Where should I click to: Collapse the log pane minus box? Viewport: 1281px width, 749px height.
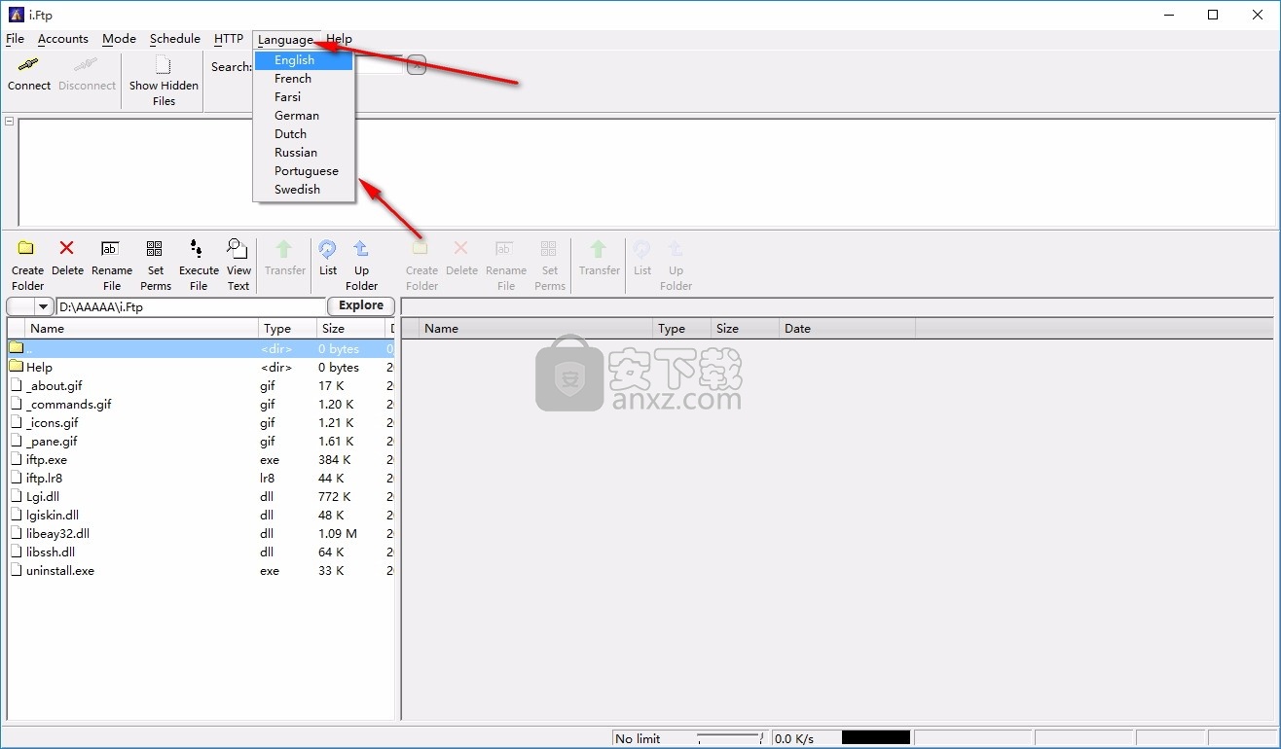9,122
